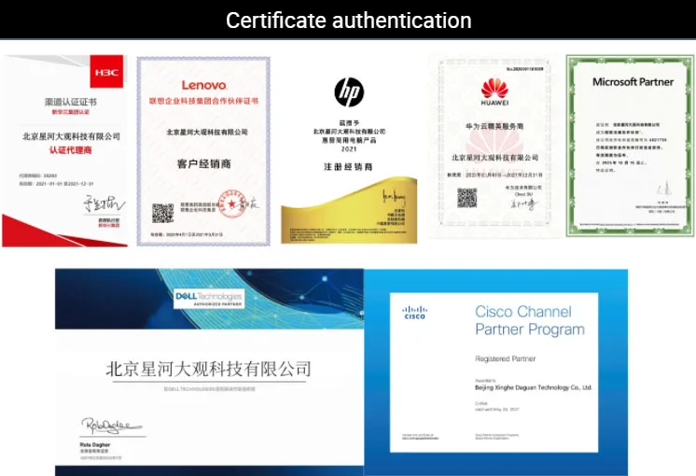The width and height of the screenshot is (696, 476).
Task: Click the 'Cisco Channel Partner Program' title
Action: (x=530, y=320)
